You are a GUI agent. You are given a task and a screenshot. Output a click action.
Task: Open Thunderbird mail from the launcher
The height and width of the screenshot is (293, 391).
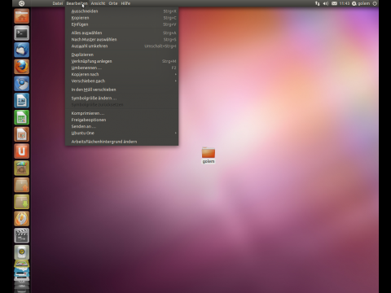click(22, 50)
